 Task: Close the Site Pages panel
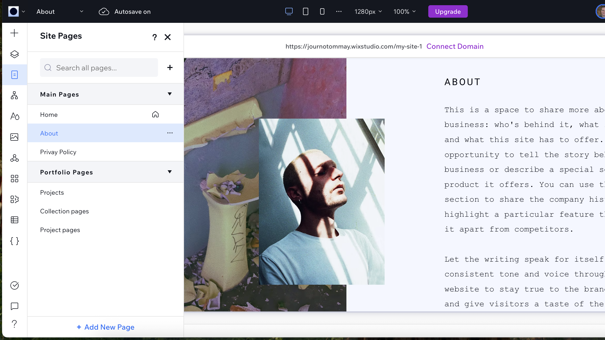pos(168,37)
